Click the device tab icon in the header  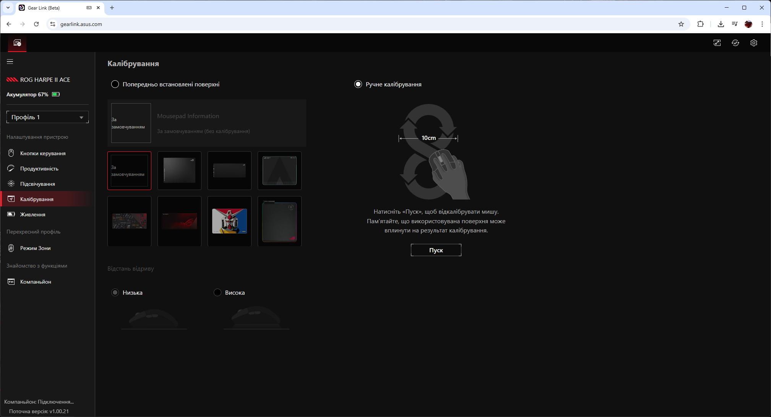(17, 43)
